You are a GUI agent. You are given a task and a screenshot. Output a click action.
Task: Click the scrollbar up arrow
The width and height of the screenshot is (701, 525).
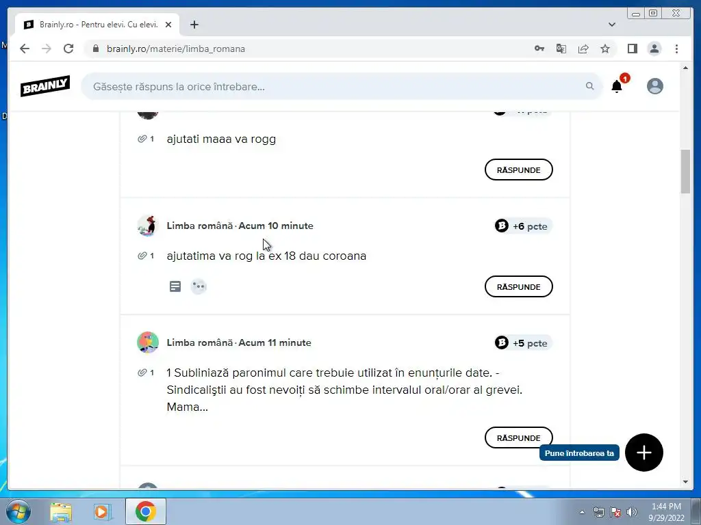pyautogui.click(x=685, y=68)
